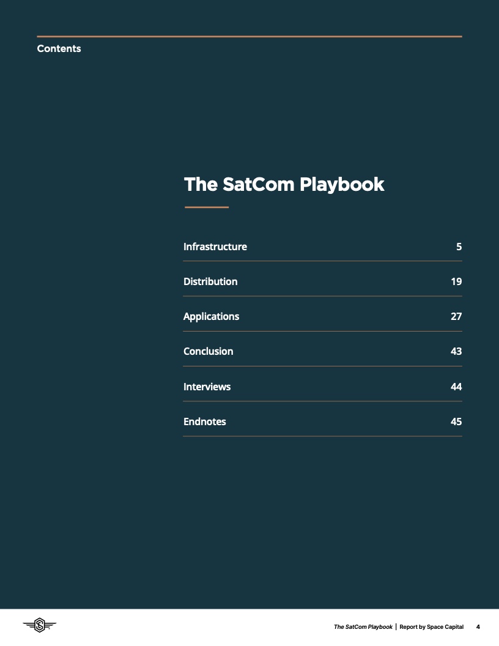Viewport: 499px width, 646px height.
Task: Jump to the Distribution section
Action: [x=210, y=282]
